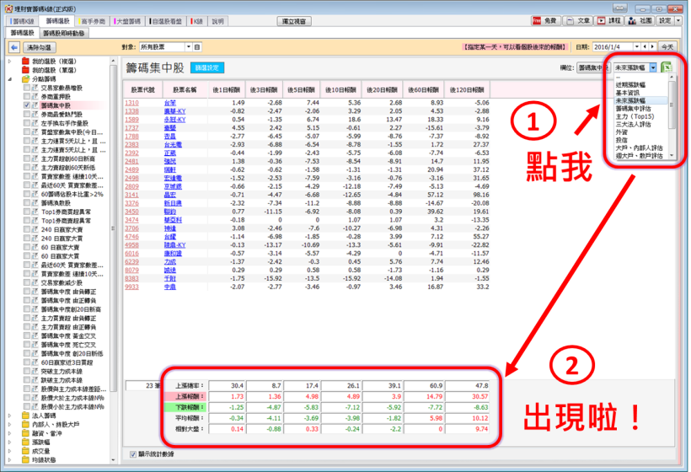Click the item icon beside 籌碼渙散股
The image size is (691, 472).
pyautogui.click(x=35, y=203)
